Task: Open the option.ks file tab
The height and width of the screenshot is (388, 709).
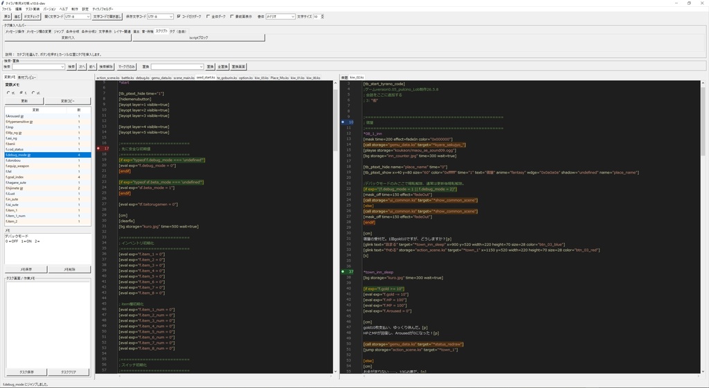Action: tap(246, 77)
